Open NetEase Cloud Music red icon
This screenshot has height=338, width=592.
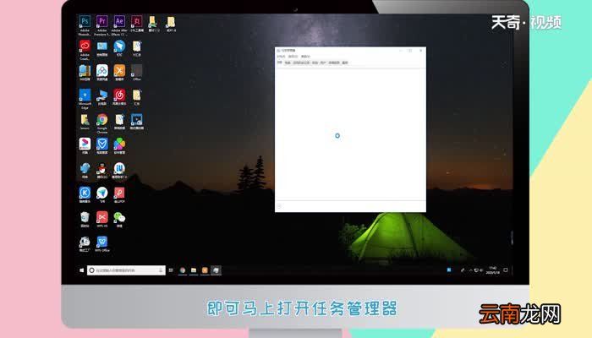[119, 95]
